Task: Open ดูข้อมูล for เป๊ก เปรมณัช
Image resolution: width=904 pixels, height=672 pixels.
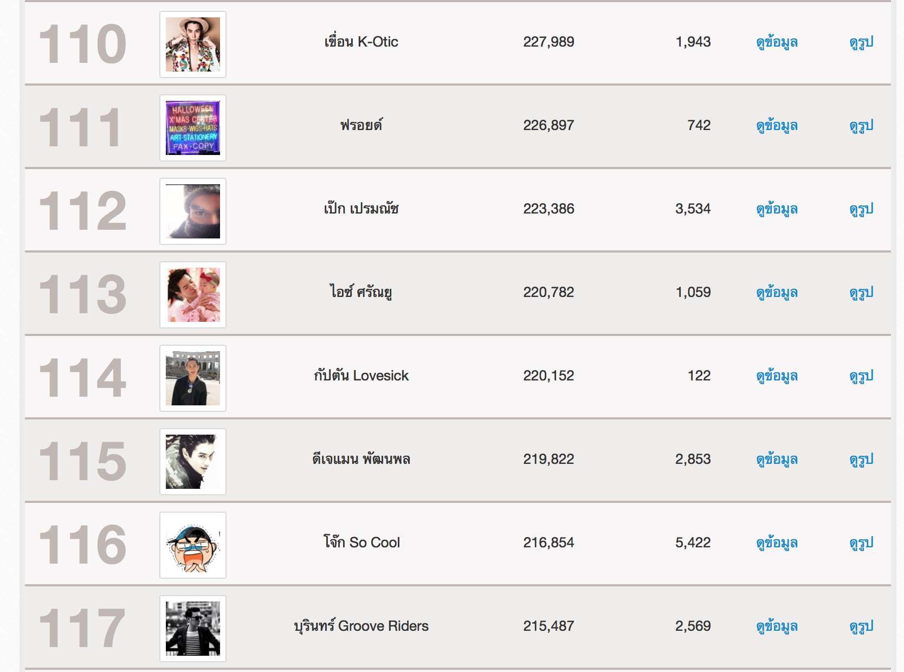Action: (x=777, y=209)
